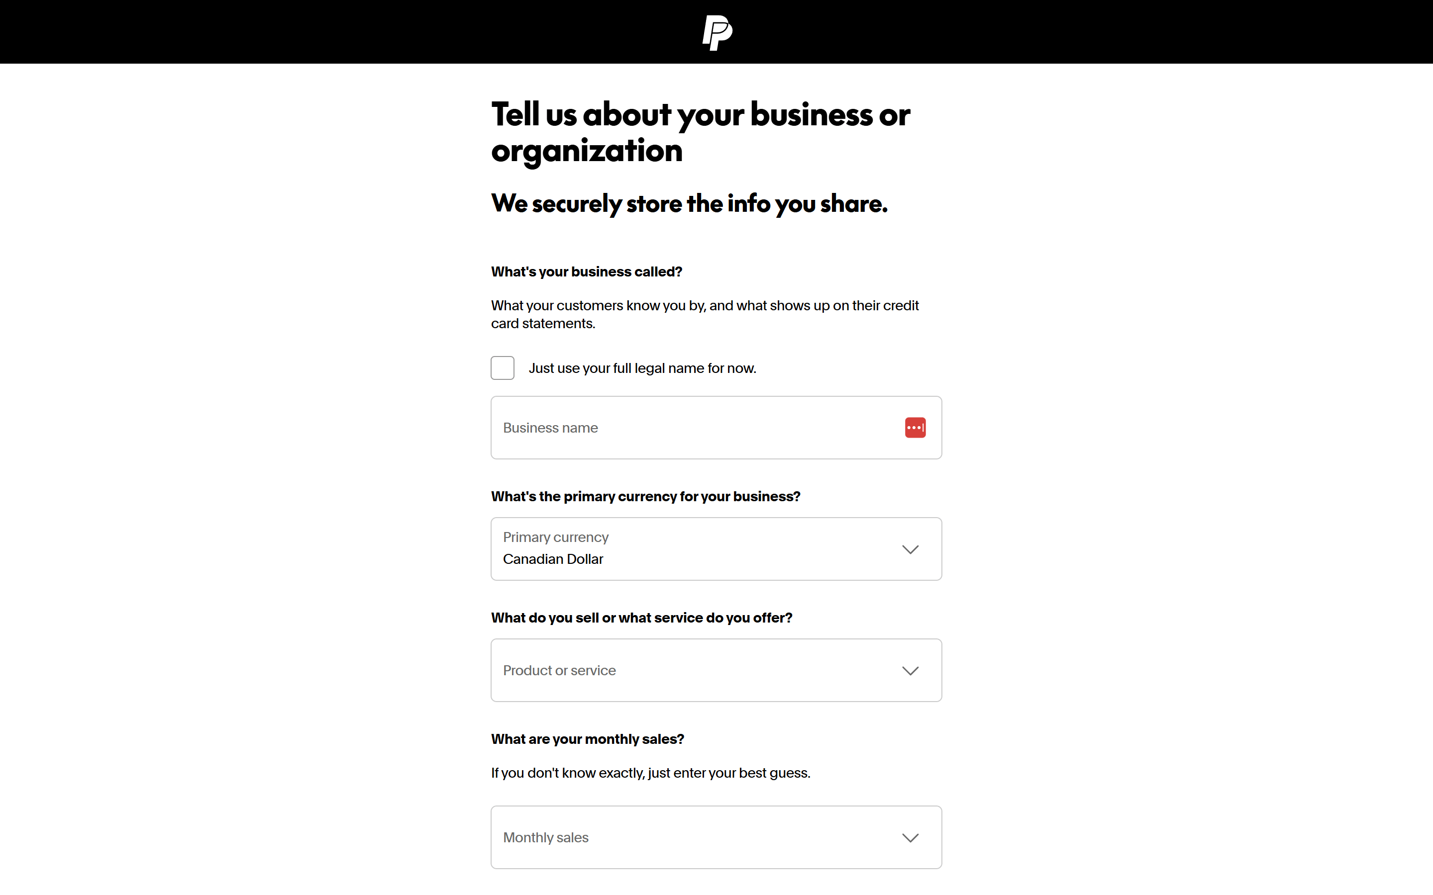Image resolution: width=1433 pixels, height=895 pixels.
Task: Click the Product or service chevron arrow
Action: click(x=910, y=671)
